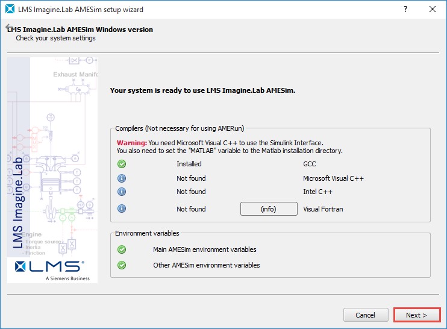447x329 pixels.
Task: Click the AMESim app icon in title bar
Action: [9, 10]
